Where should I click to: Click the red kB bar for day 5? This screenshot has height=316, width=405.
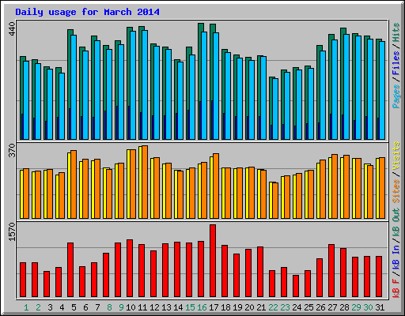(70, 270)
